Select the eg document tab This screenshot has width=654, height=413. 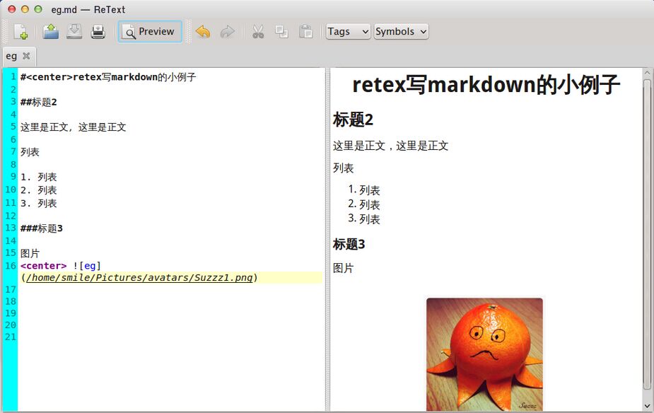point(12,56)
